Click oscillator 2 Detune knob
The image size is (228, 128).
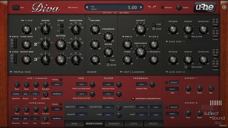coord(61,44)
